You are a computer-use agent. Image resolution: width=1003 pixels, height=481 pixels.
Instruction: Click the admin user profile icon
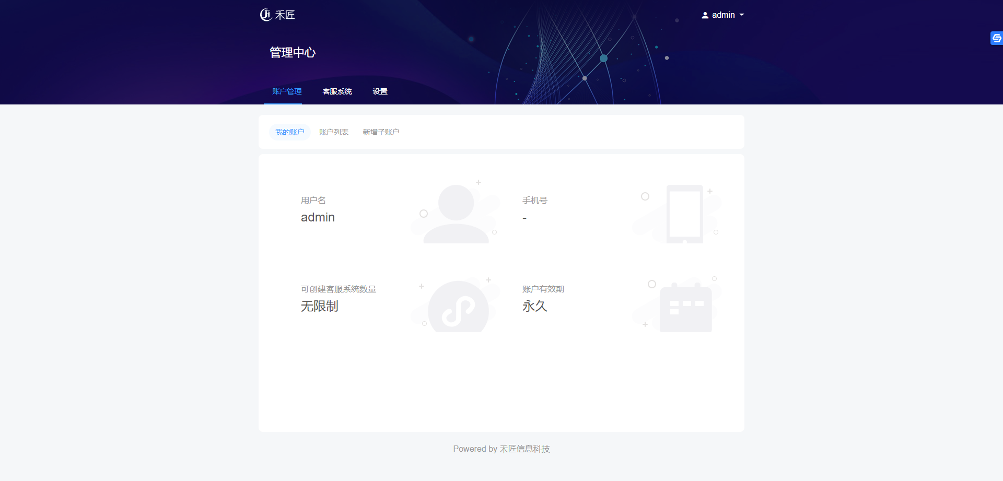pos(705,15)
